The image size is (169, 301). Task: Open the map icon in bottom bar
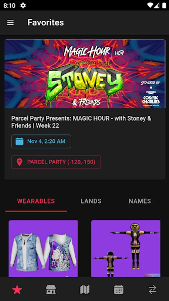(85, 290)
